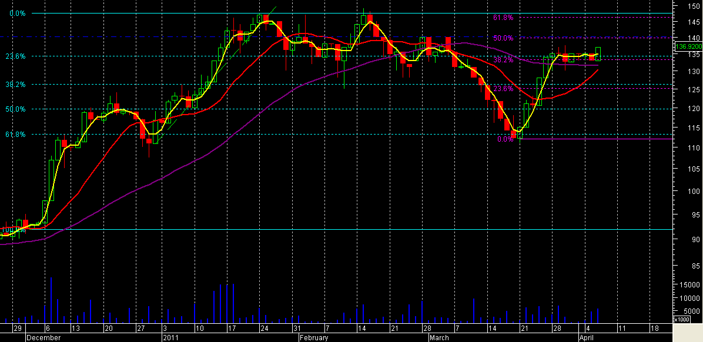The height and width of the screenshot is (342, 703).
Task: Click the date label 13 on time axis
Action: coord(76,328)
